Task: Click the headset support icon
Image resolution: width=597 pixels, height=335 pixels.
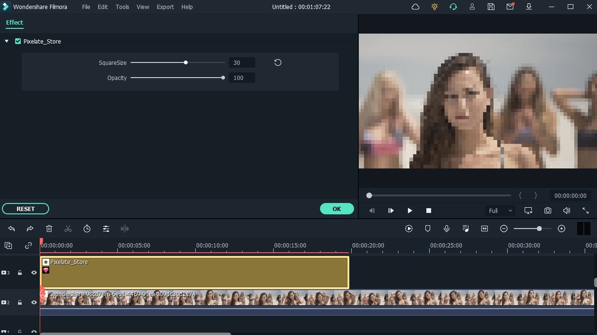Action: [453, 7]
